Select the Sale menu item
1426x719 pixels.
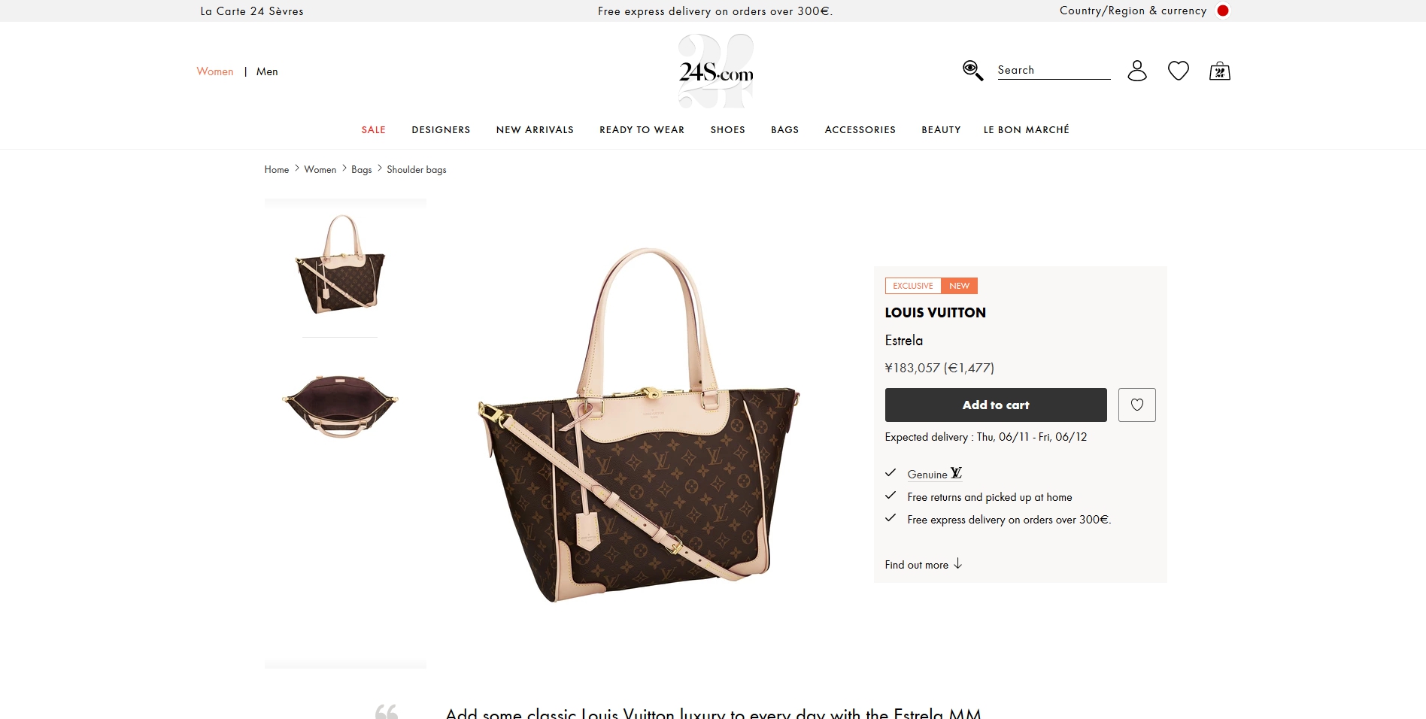(x=373, y=129)
